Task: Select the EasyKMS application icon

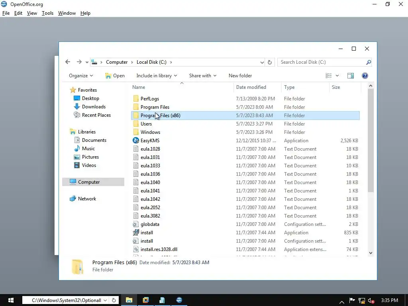Action: pos(136,141)
